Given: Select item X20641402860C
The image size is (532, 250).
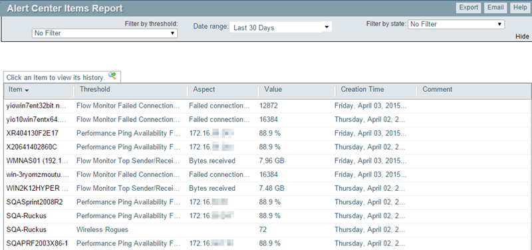Looking at the screenshot, I should click(32, 147).
